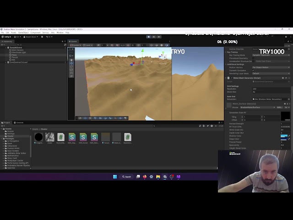Pick Deep Color with eyedropper
293x220 pixels.
tap(289, 139)
